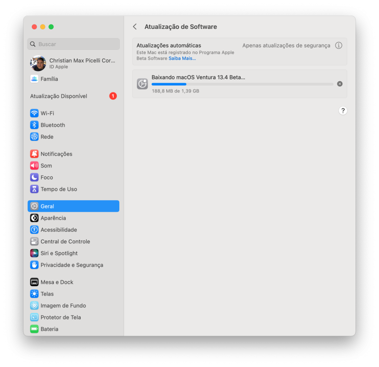Open Tempo de Uso hourglass icon
Screen dimensions: 379x367
click(x=34, y=189)
